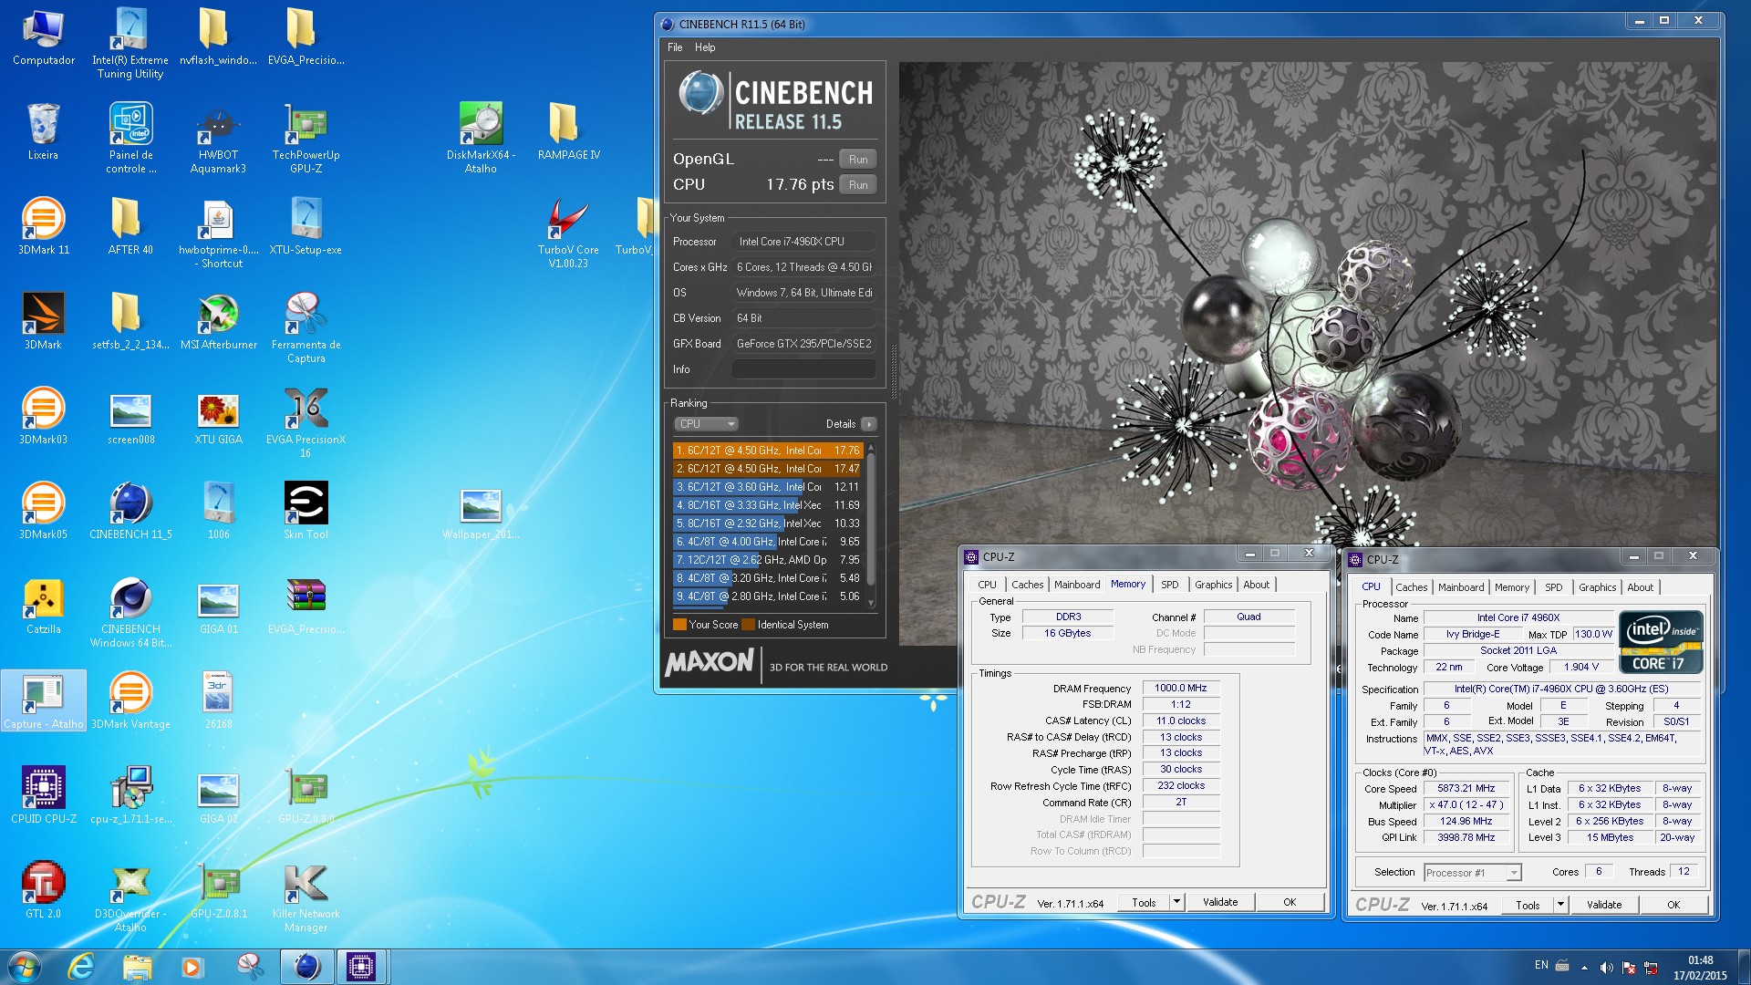Open the Skin Tool icon

click(306, 511)
